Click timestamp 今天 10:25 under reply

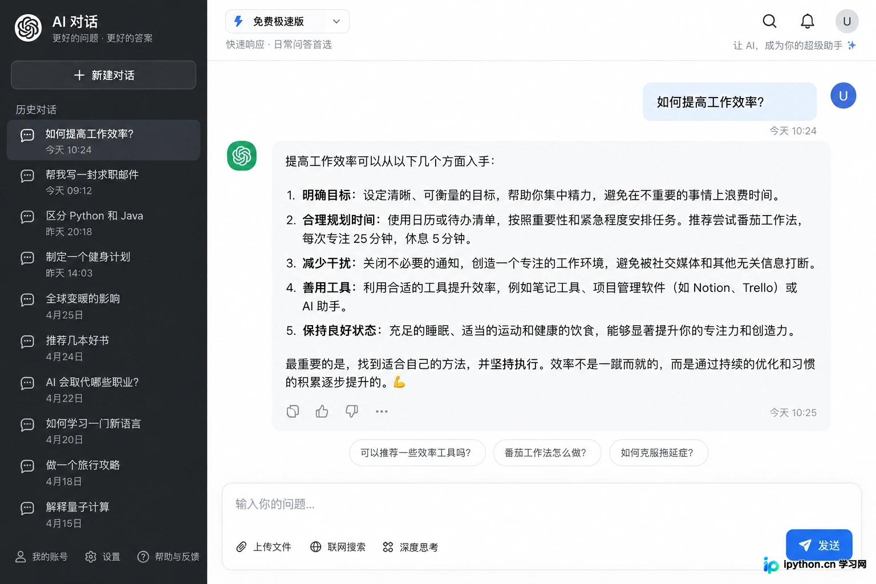(x=793, y=412)
